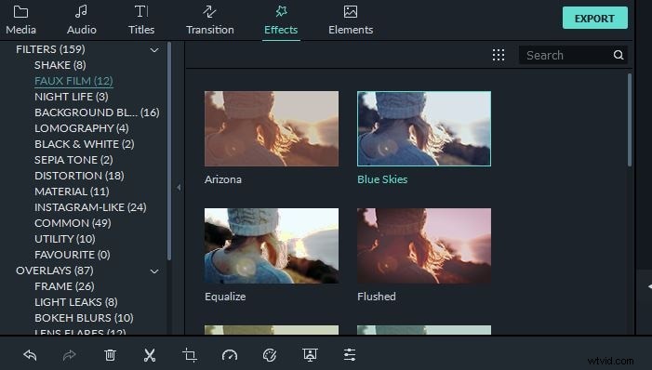Open the Elements tab

[351, 20]
